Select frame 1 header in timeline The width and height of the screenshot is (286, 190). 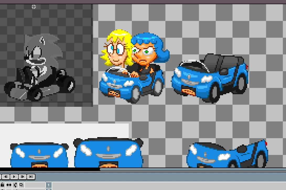(x=49, y=185)
